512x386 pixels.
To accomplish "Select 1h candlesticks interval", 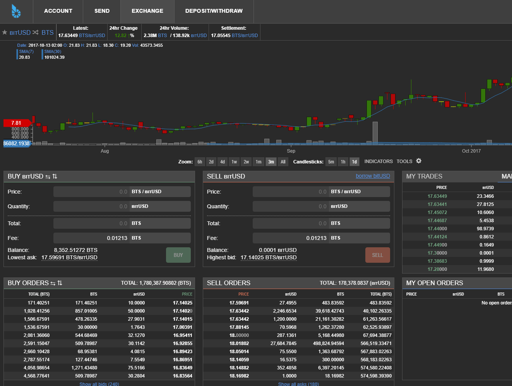I will (x=343, y=162).
